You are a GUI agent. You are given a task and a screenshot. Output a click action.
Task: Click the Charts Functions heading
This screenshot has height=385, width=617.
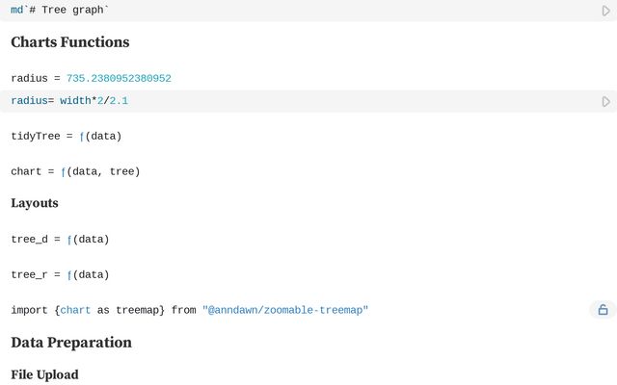point(69,42)
